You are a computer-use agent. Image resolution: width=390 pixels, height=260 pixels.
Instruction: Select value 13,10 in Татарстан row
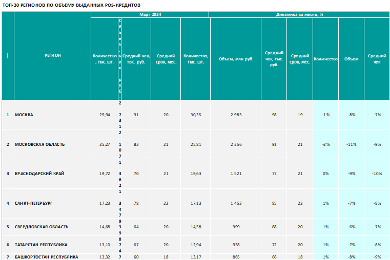coord(105,245)
